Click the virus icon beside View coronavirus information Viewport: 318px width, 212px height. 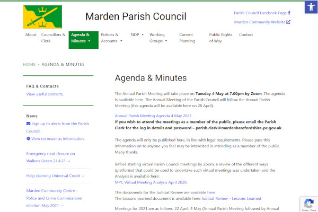[28, 138]
